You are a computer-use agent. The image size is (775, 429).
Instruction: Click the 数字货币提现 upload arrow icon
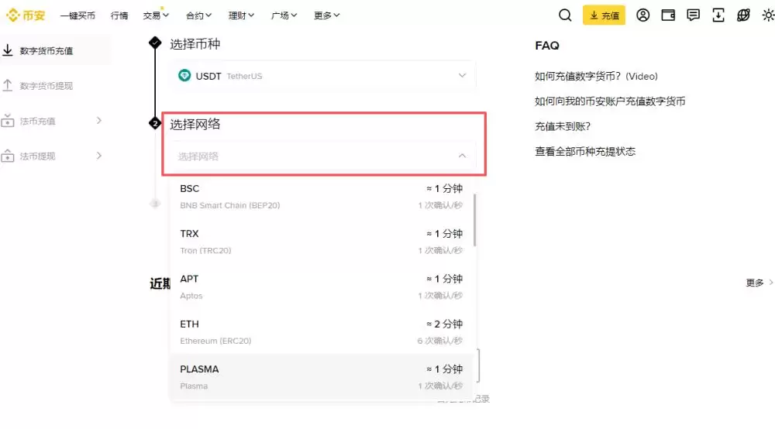click(8, 85)
